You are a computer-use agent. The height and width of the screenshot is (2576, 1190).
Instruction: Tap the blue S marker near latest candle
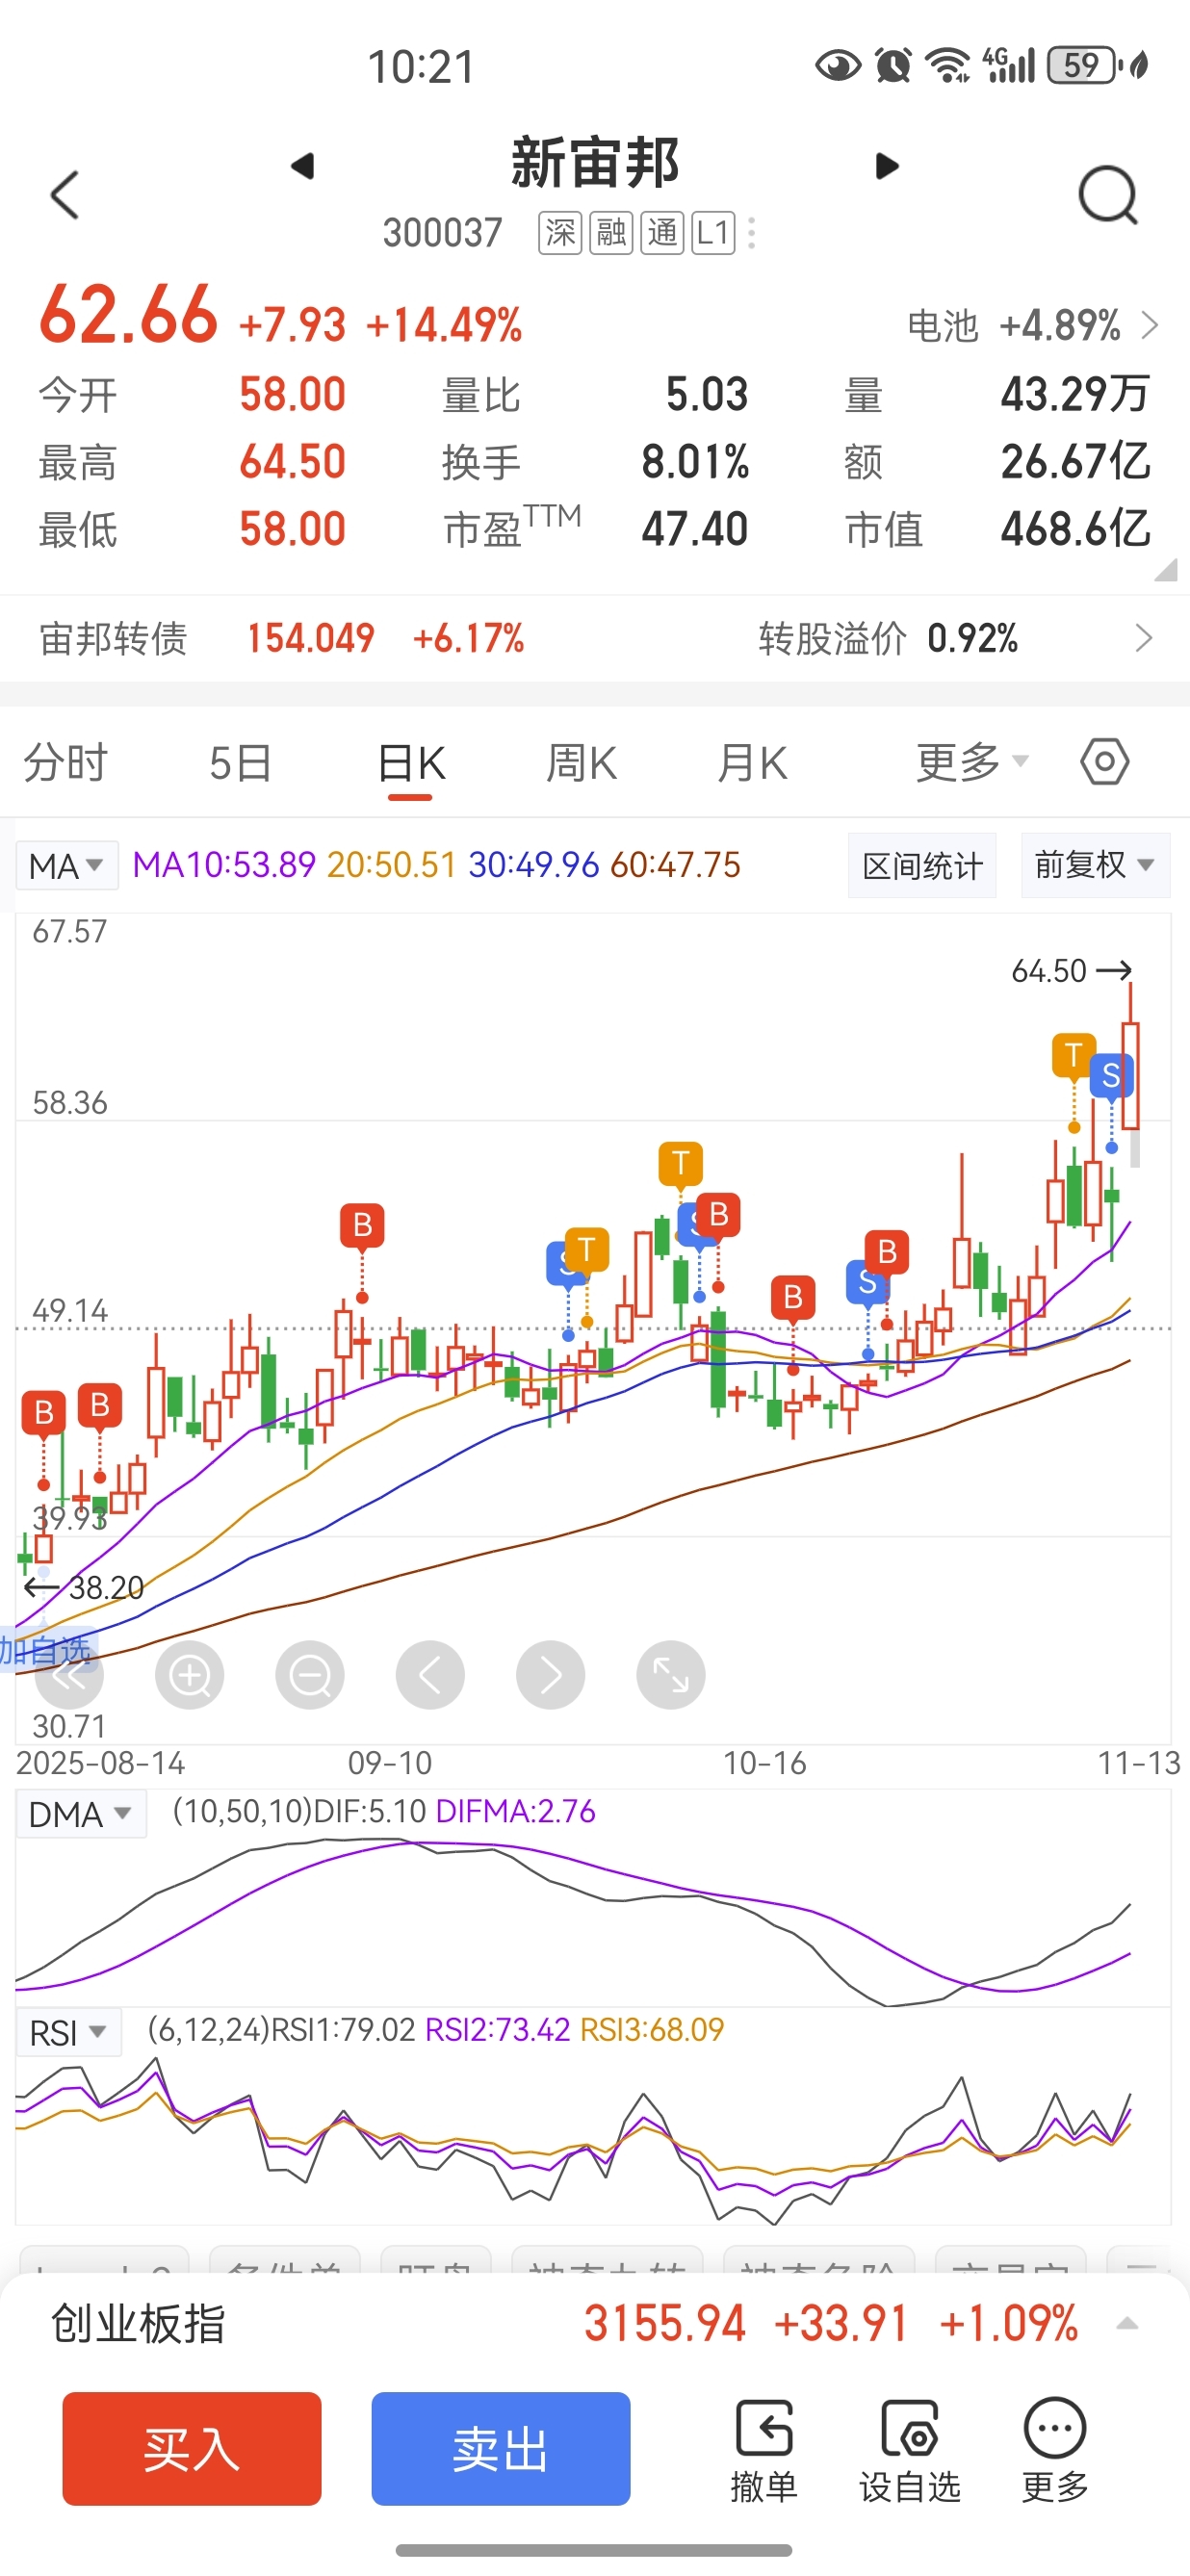1111,1076
